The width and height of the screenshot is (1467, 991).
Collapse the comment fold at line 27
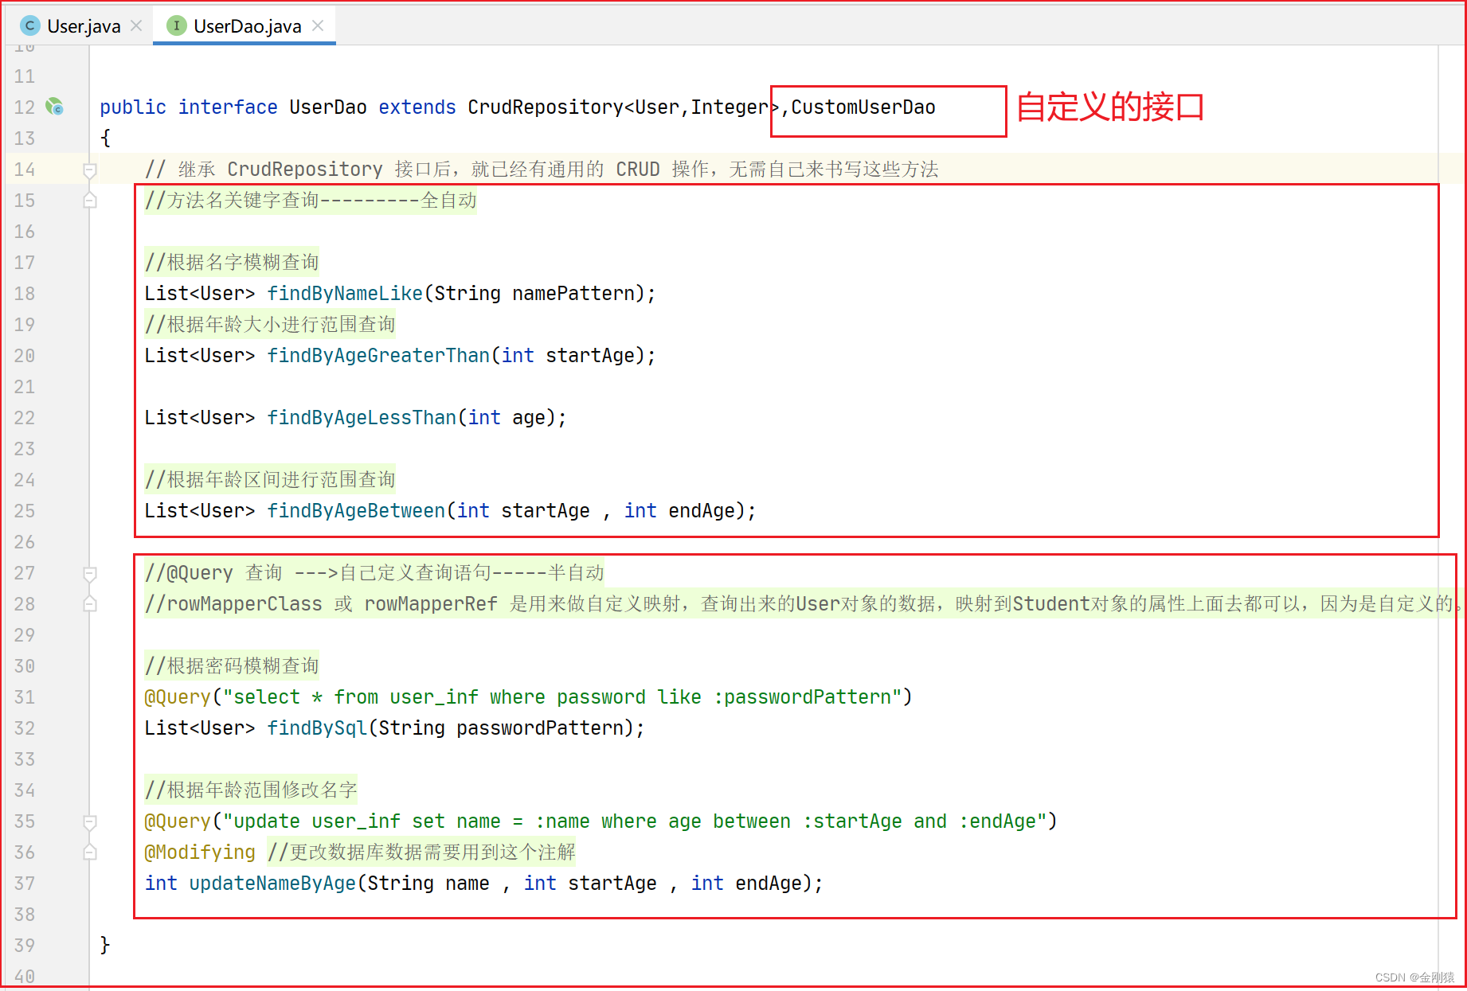pos(90,573)
